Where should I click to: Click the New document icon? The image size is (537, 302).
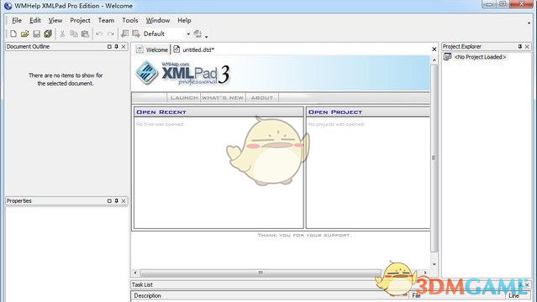coord(13,34)
